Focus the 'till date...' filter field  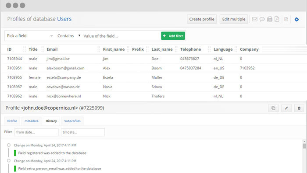tap(83, 132)
